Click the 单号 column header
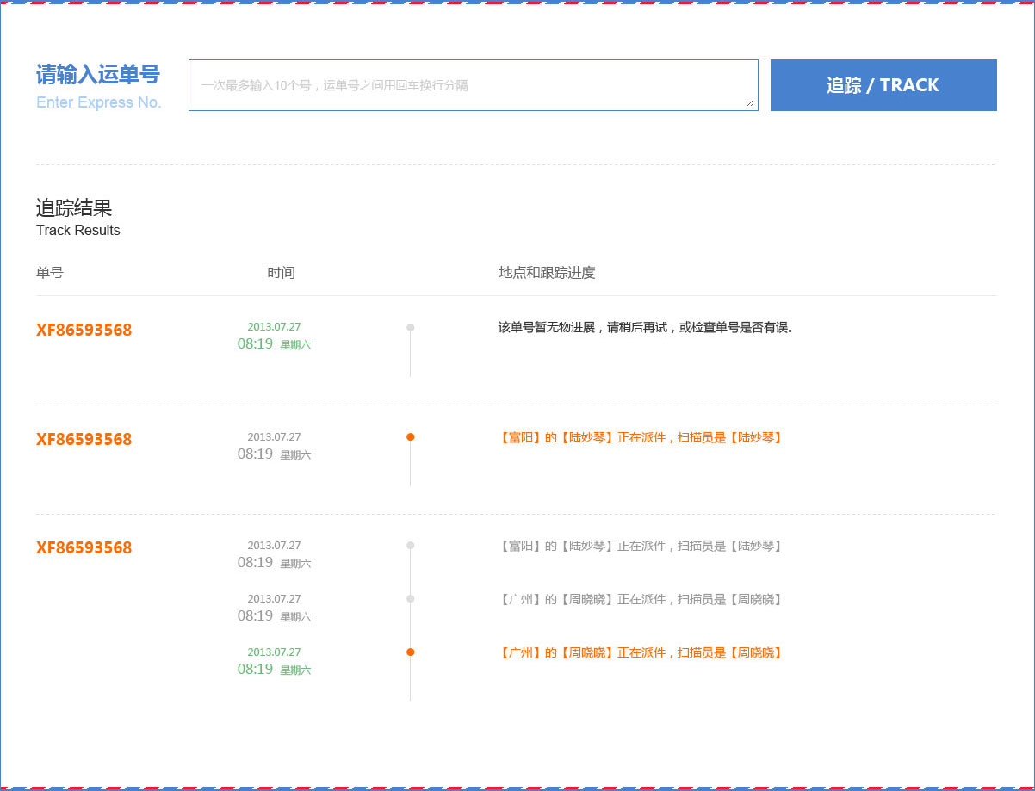The width and height of the screenshot is (1035, 791). (x=49, y=273)
